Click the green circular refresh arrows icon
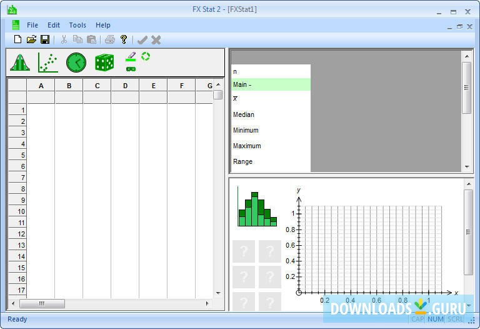480x329 pixels. coord(146,56)
